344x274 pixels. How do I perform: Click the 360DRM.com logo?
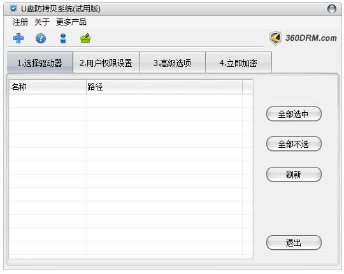(303, 38)
